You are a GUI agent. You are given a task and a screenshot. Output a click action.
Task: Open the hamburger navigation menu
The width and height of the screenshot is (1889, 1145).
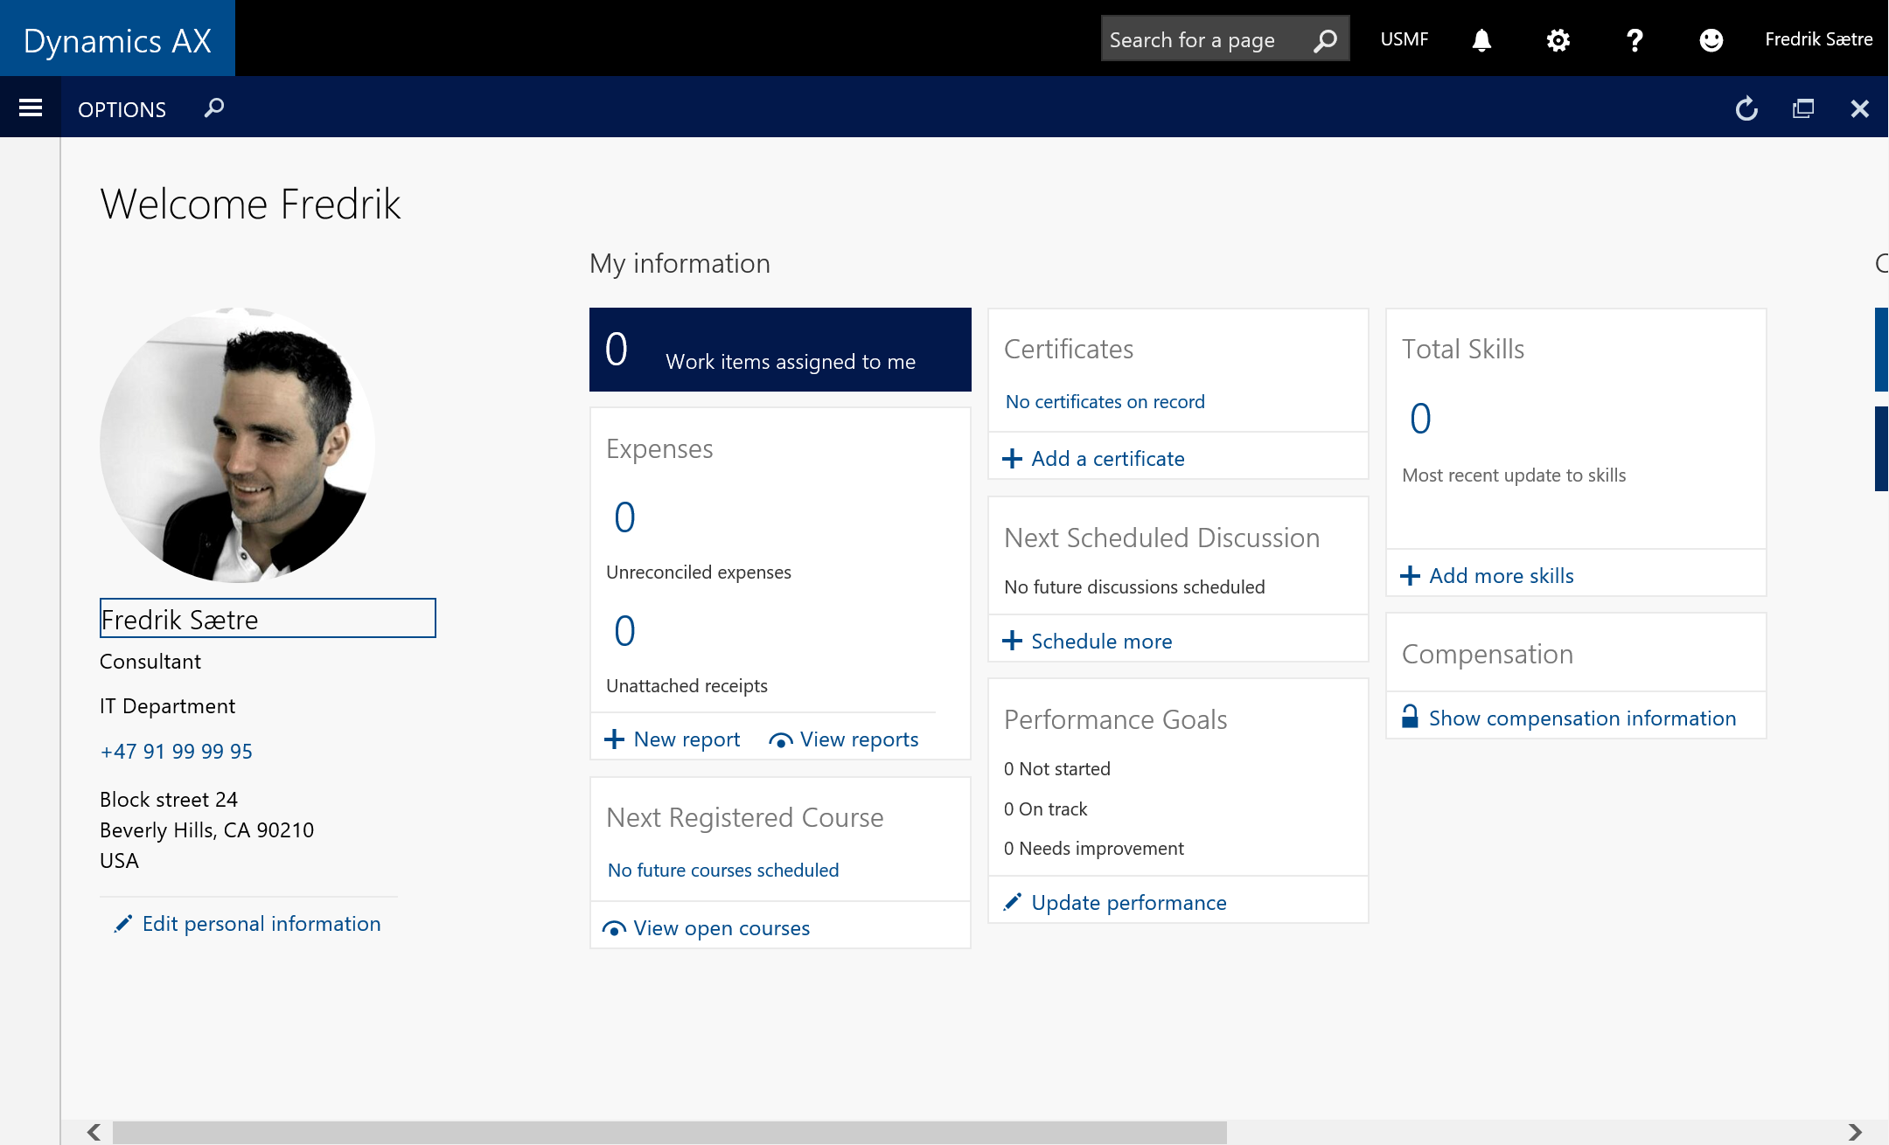[x=31, y=108]
